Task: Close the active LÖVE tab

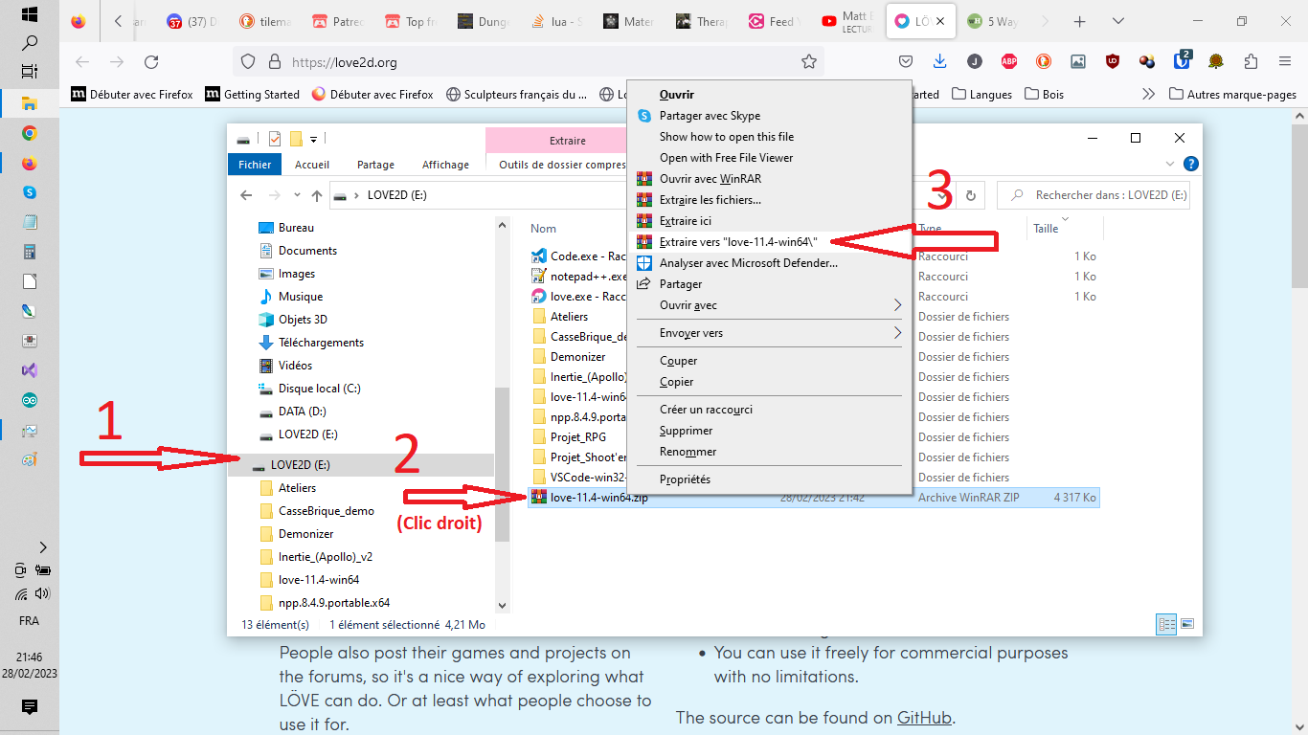Action: [940, 21]
